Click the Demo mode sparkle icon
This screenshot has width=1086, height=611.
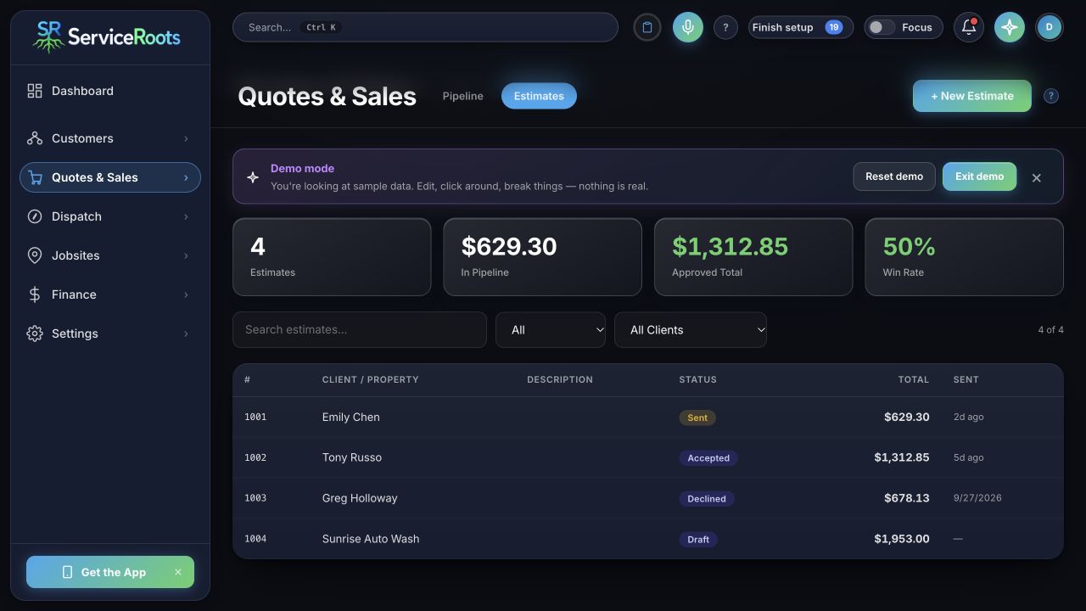[253, 177]
